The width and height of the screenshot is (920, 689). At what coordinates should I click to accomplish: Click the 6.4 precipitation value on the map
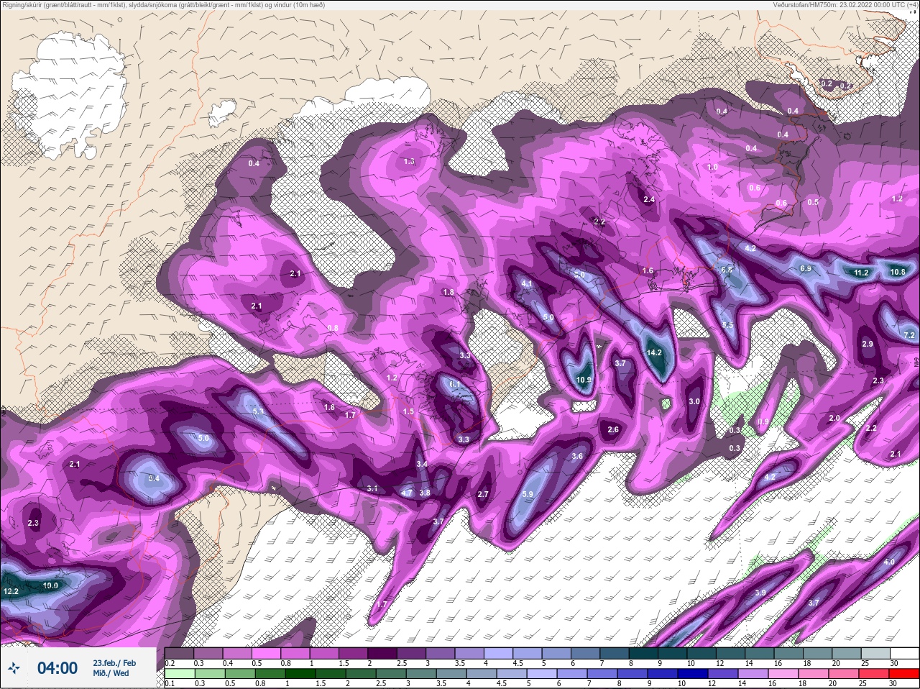(x=153, y=478)
